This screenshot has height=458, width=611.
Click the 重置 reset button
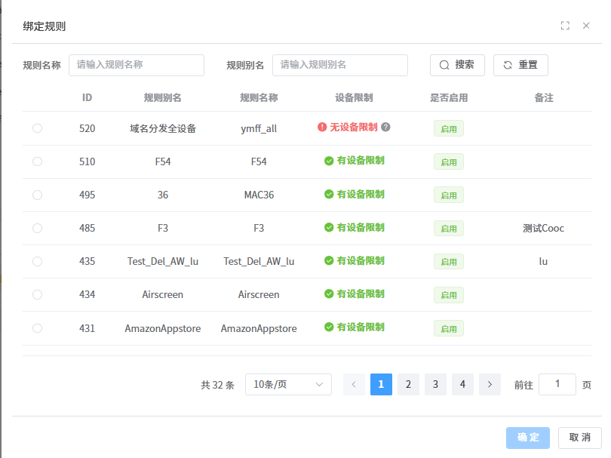(x=520, y=65)
